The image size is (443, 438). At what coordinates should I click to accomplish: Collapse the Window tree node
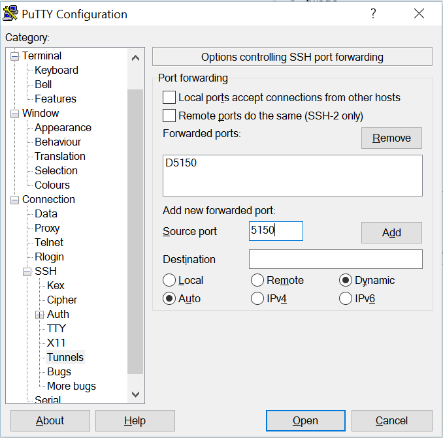tap(14, 114)
